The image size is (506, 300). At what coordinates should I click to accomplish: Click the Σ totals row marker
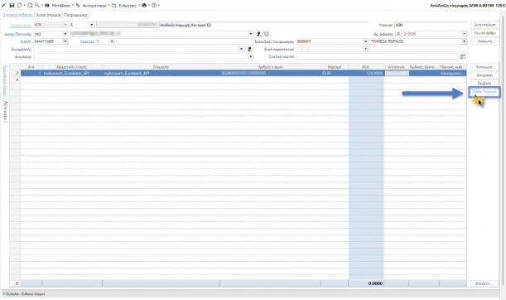[17, 283]
